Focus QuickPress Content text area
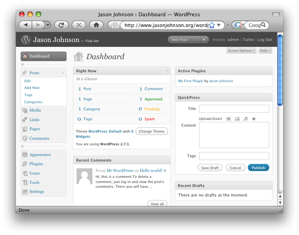The width and height of the screenshot is (299, 235). (x=234, y=135)
